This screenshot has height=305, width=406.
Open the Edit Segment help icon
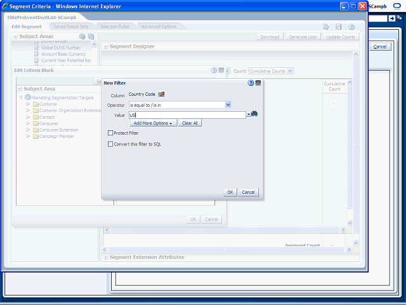pos(351,27)
